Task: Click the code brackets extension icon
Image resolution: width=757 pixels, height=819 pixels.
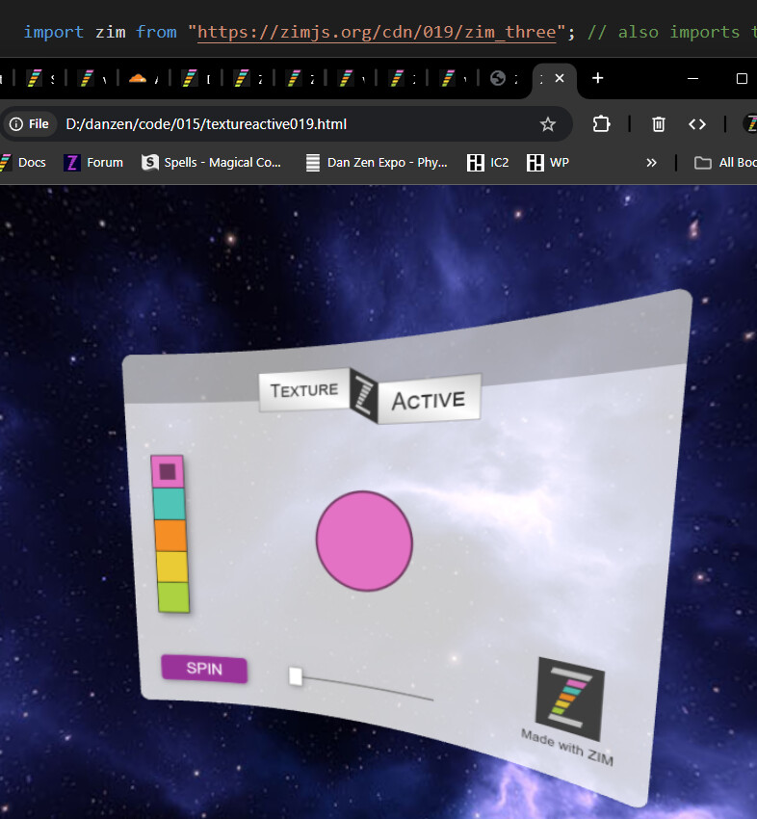Action: [697, 124]
